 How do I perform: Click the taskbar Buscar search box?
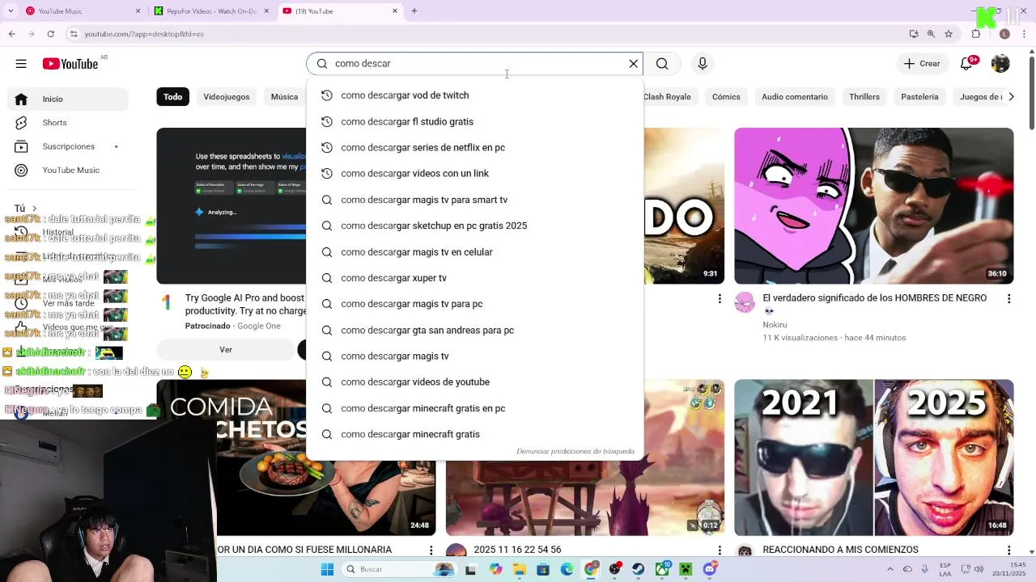pos(398,569)
